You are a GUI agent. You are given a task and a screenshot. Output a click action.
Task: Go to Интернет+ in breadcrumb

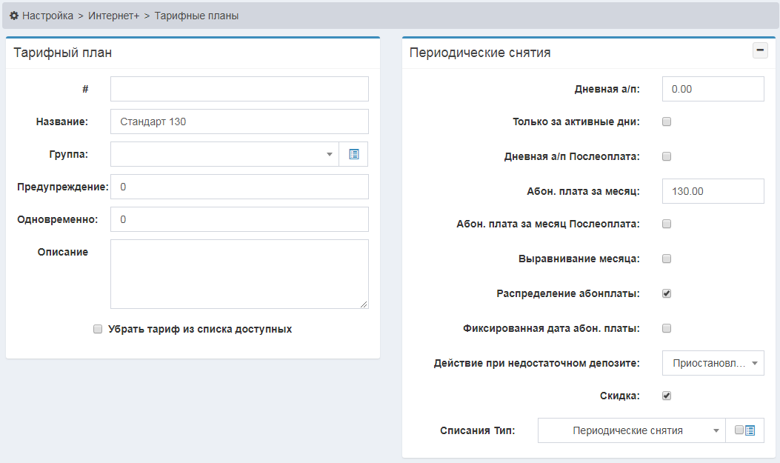tap(113, 15)
